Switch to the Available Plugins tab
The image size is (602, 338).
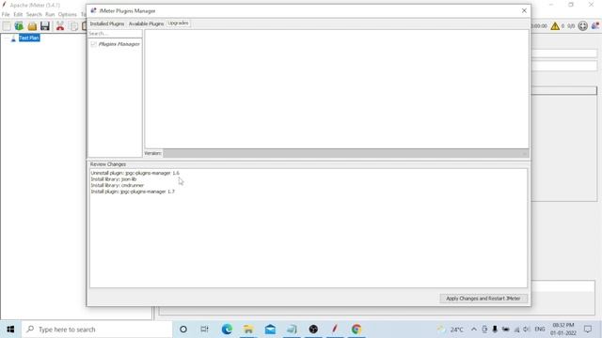pos(146,23)
